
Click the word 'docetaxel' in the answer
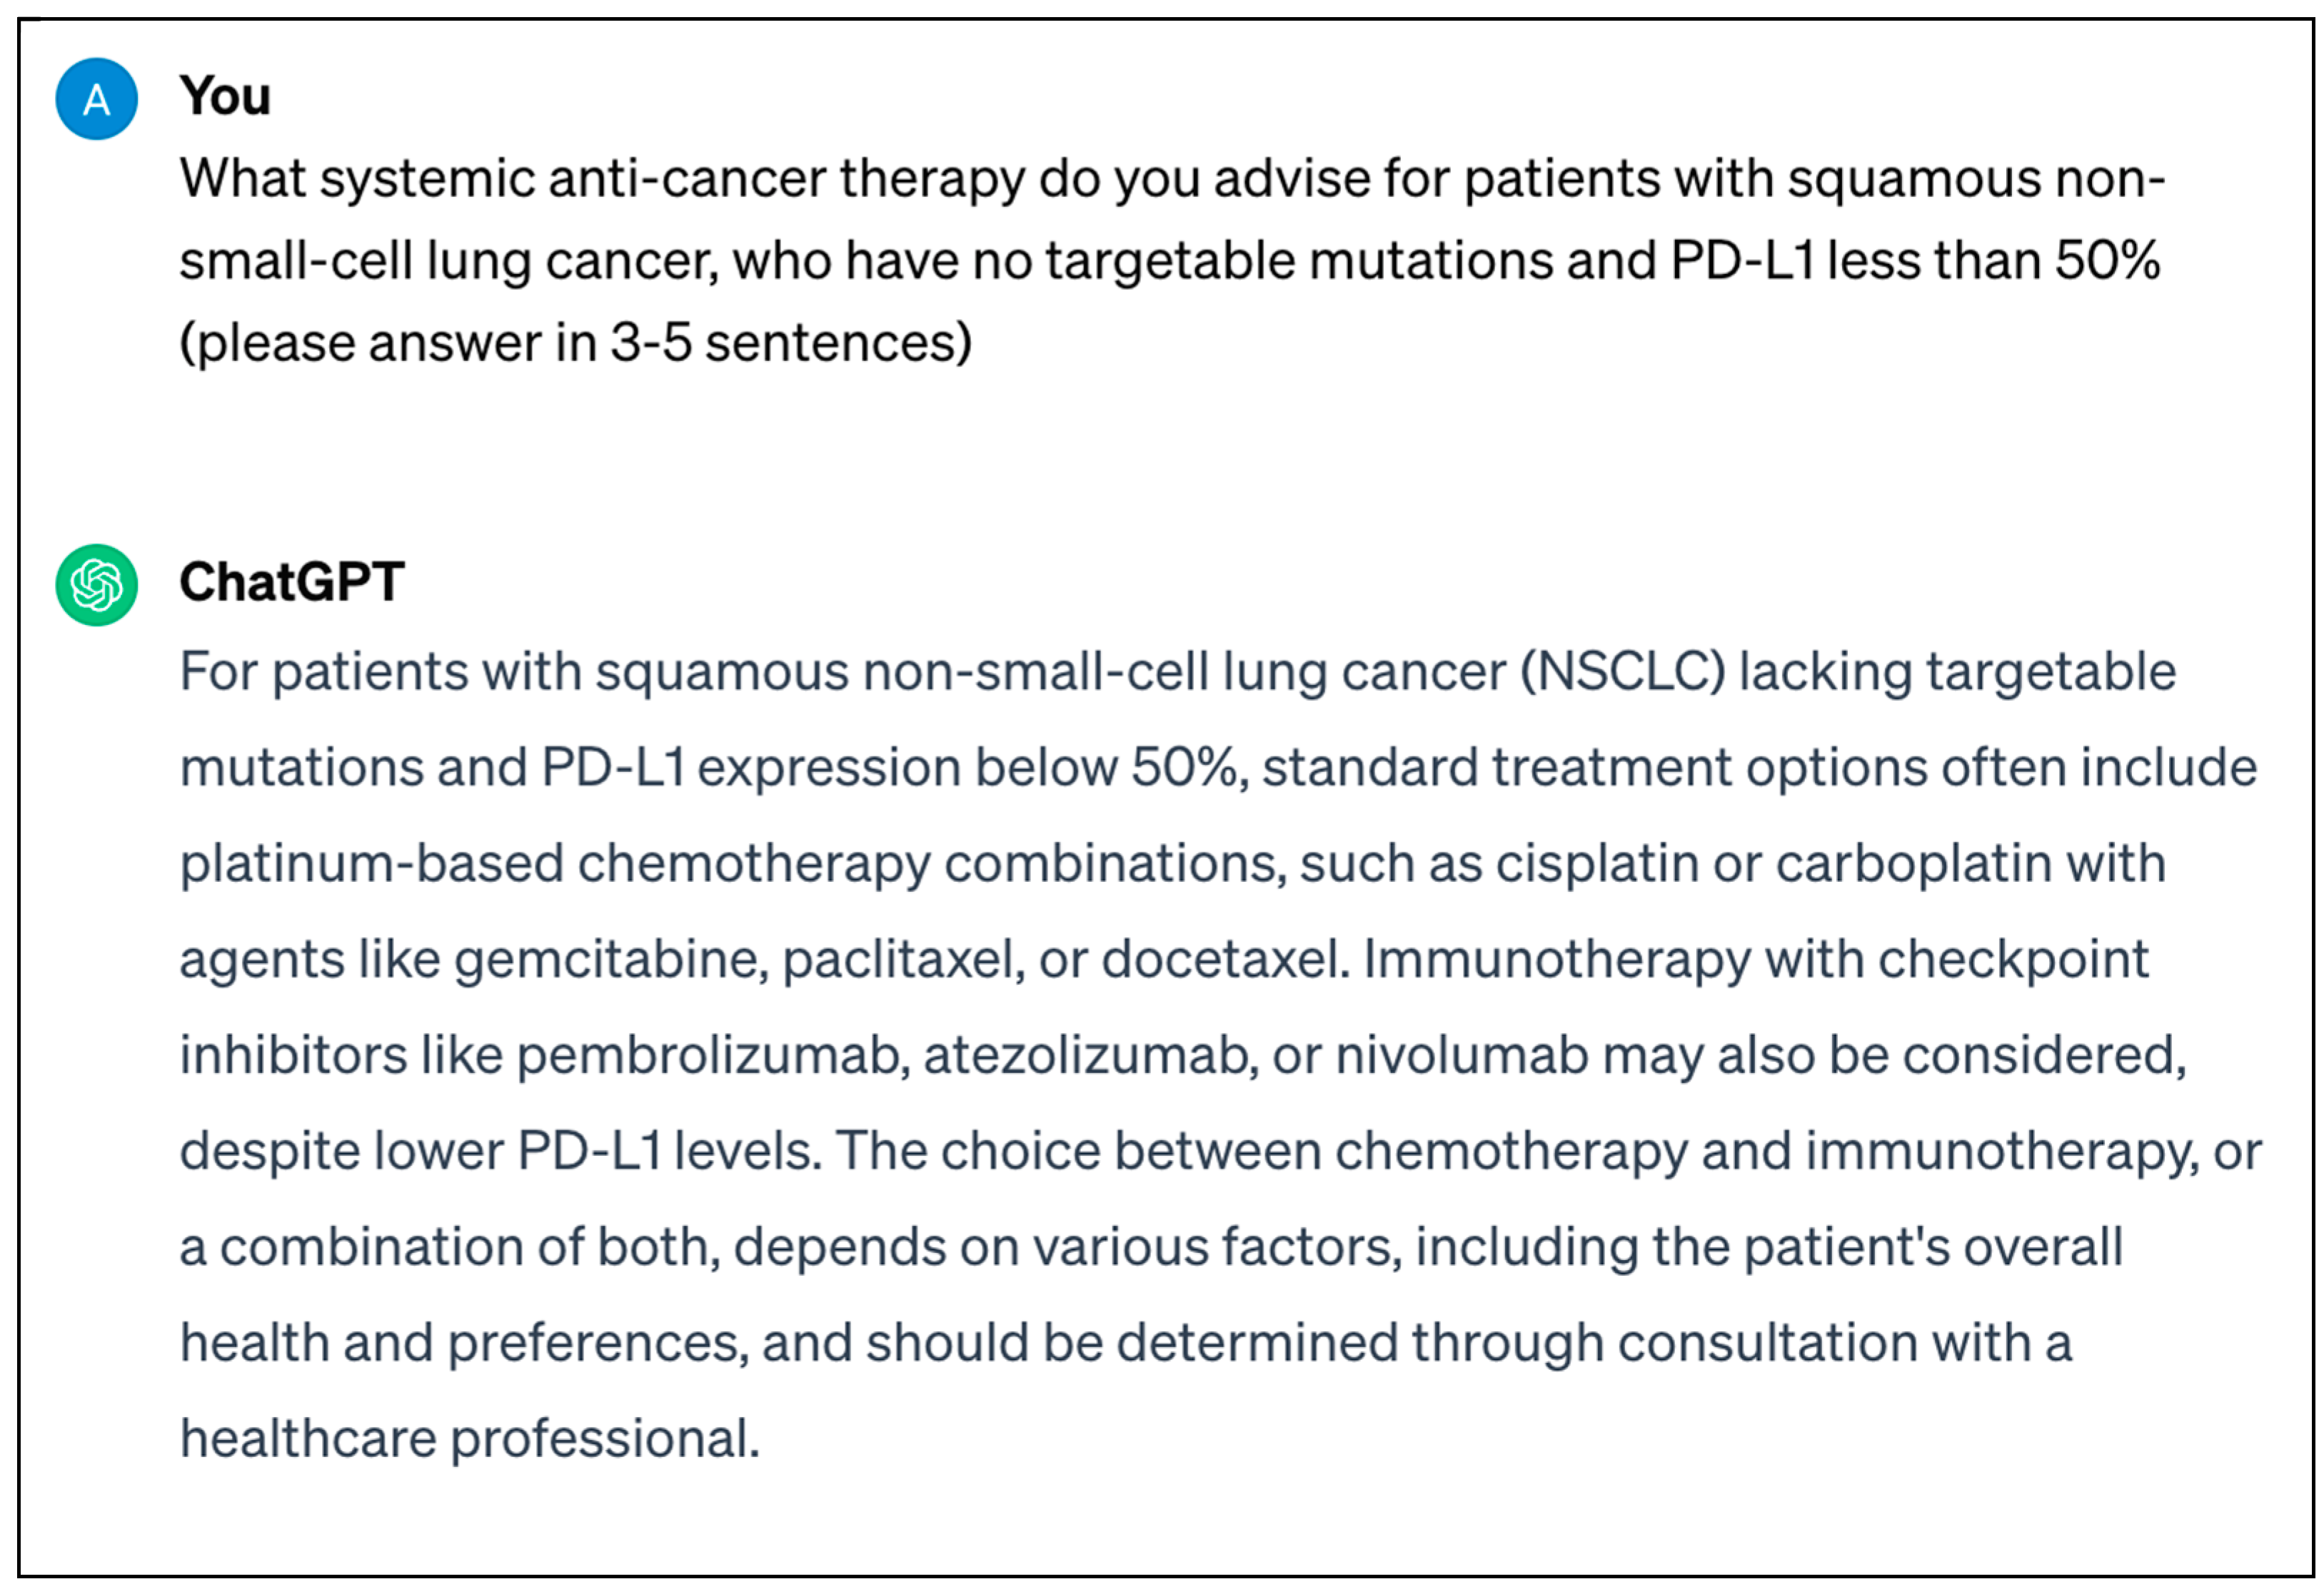[x=1225, y=960]
